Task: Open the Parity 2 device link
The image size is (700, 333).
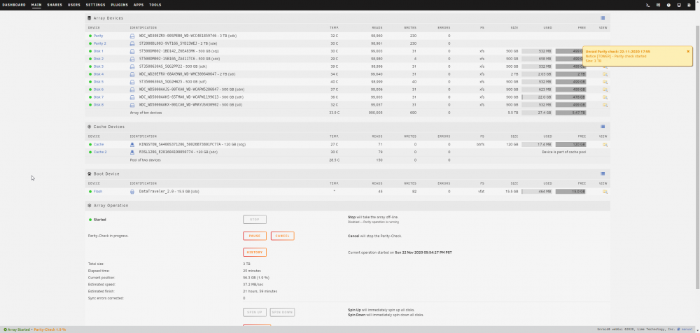Action: (x=99, y=43)
